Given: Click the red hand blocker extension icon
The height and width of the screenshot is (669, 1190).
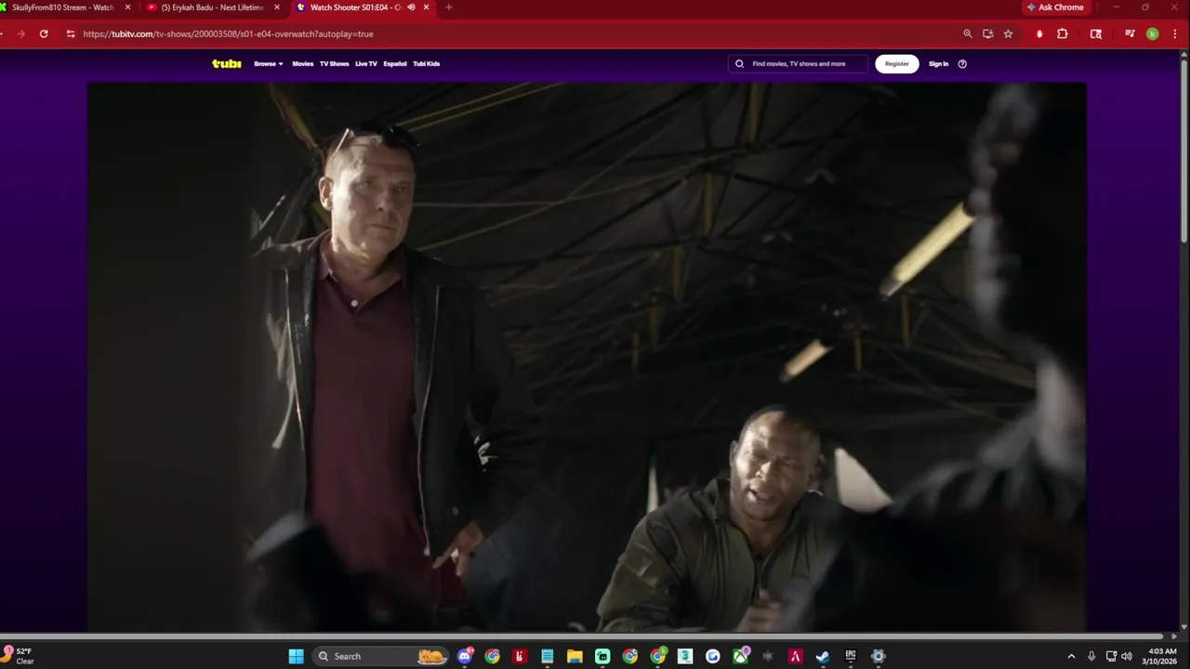Looking at the screenshot, I should (x=1039, y=33).
